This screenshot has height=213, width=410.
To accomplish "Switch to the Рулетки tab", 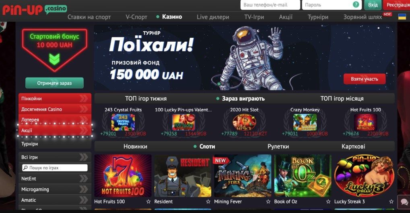I will coord(278,146).
